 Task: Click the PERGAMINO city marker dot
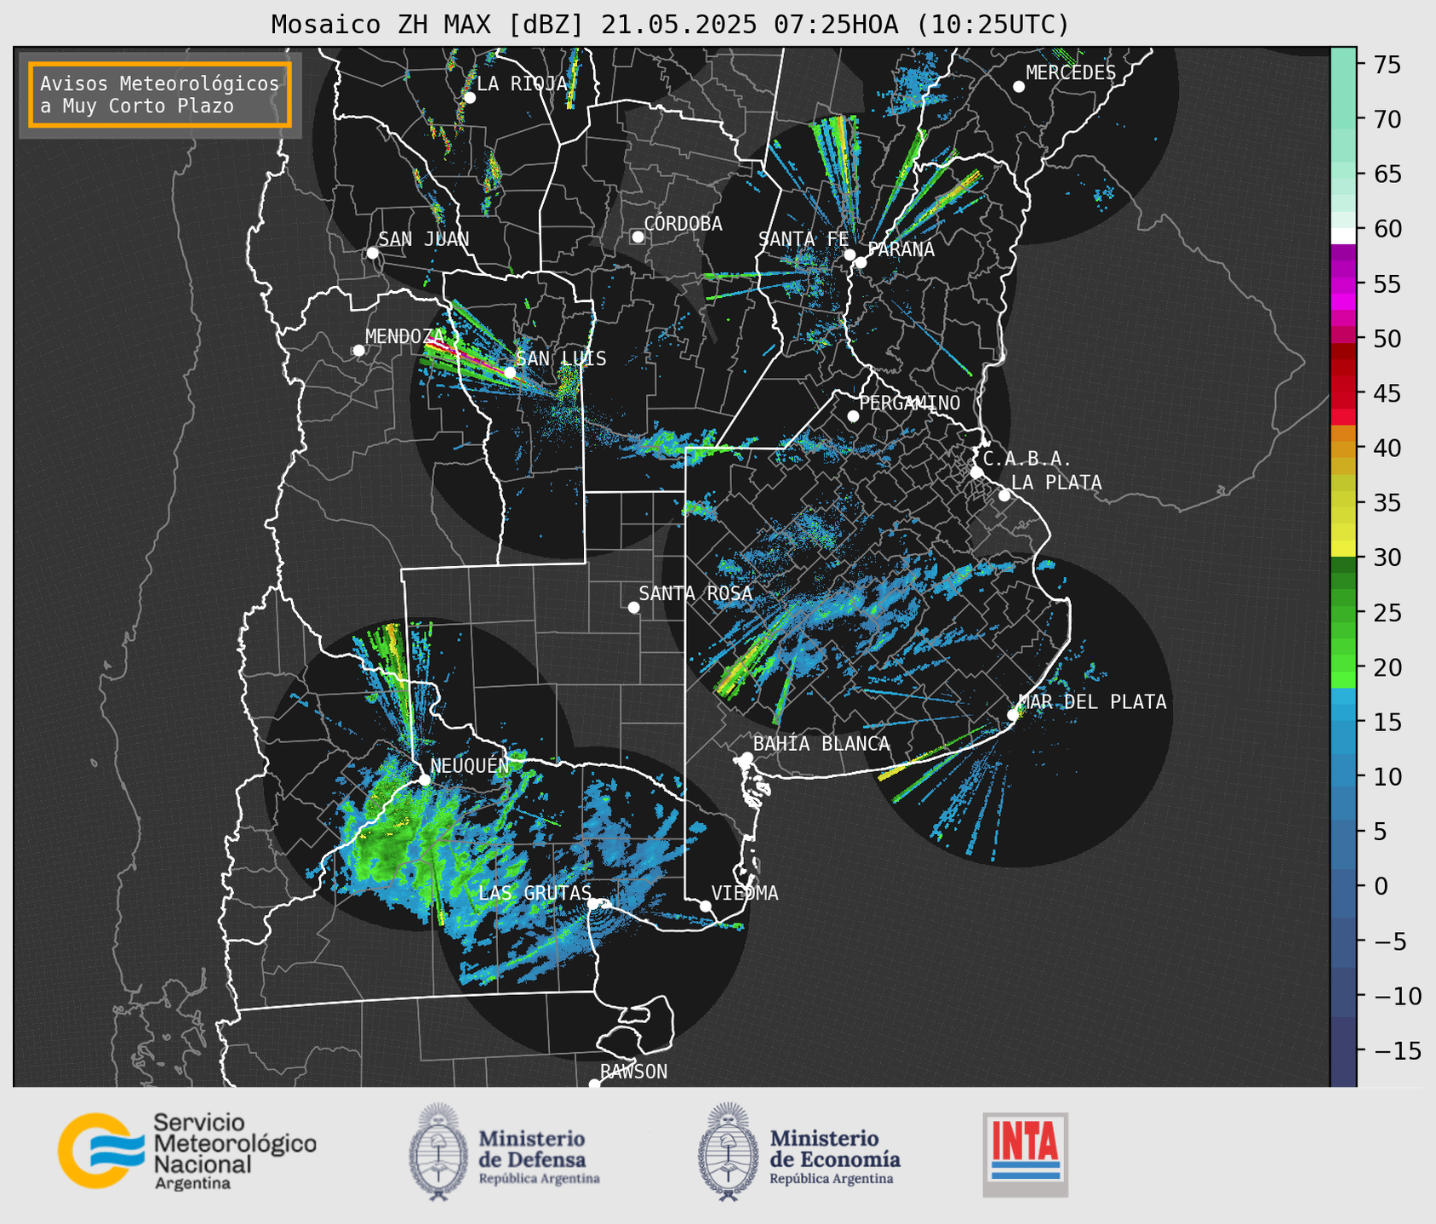point(853,415)
